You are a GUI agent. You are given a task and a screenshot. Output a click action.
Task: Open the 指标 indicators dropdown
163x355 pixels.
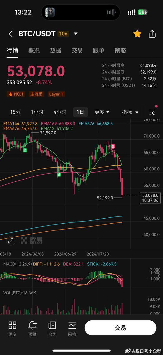pos(130,112)
